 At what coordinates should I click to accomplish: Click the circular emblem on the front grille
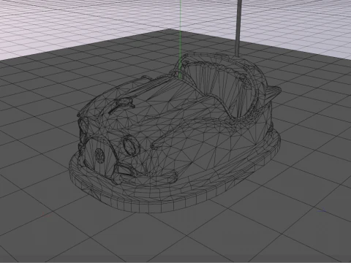coord(99,155)
